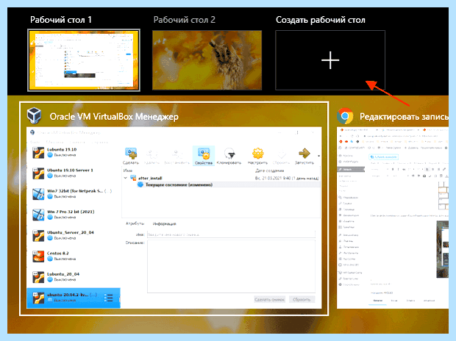456x341 pixels.
Task: Click the Centos 8.2 Выключена status icon
Action: point(50,259)
